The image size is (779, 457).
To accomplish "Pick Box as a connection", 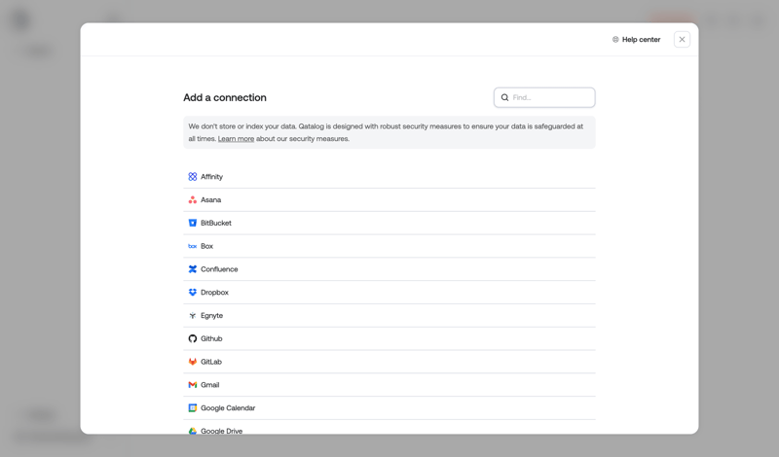I will 389,246.
